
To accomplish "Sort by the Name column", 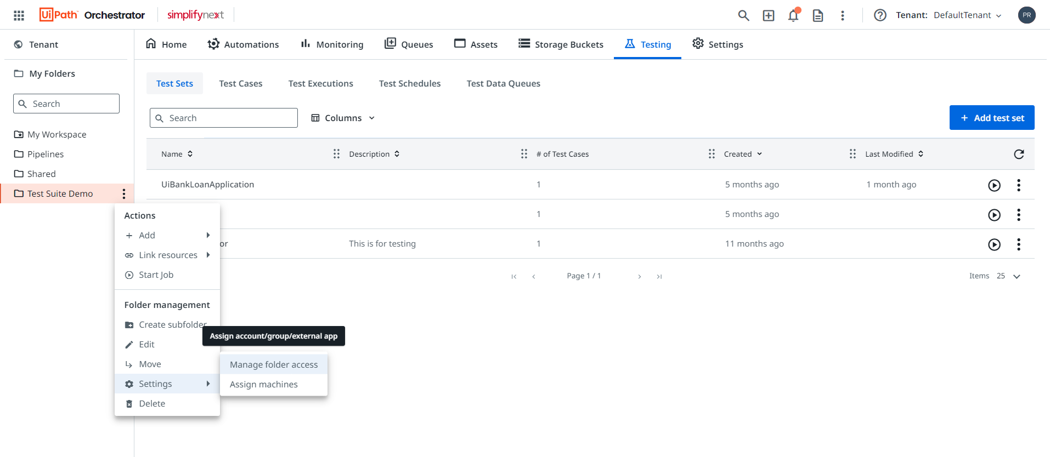I will click(177, 154).
